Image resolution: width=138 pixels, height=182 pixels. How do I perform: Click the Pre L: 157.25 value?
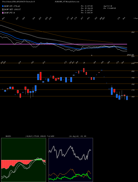(x=87, y=10)
